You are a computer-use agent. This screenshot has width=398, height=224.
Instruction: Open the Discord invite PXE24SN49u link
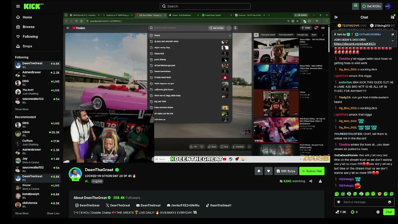pos(183,205)
